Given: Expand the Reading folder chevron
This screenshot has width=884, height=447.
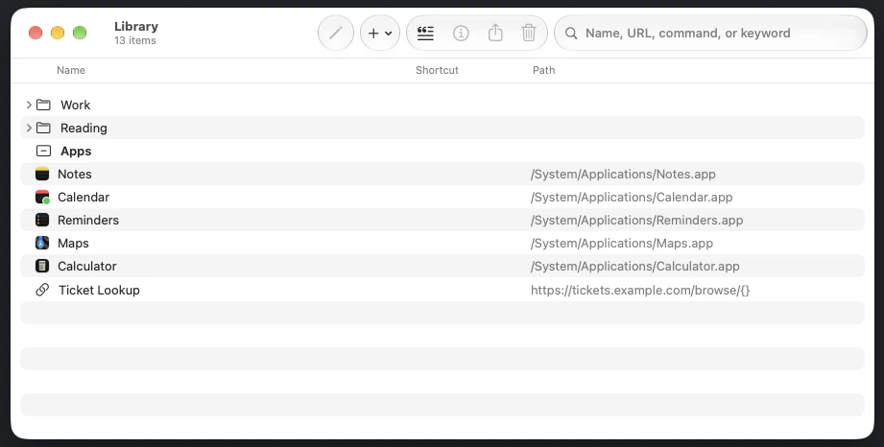Looking at the screenshot, I should (29, 128).
